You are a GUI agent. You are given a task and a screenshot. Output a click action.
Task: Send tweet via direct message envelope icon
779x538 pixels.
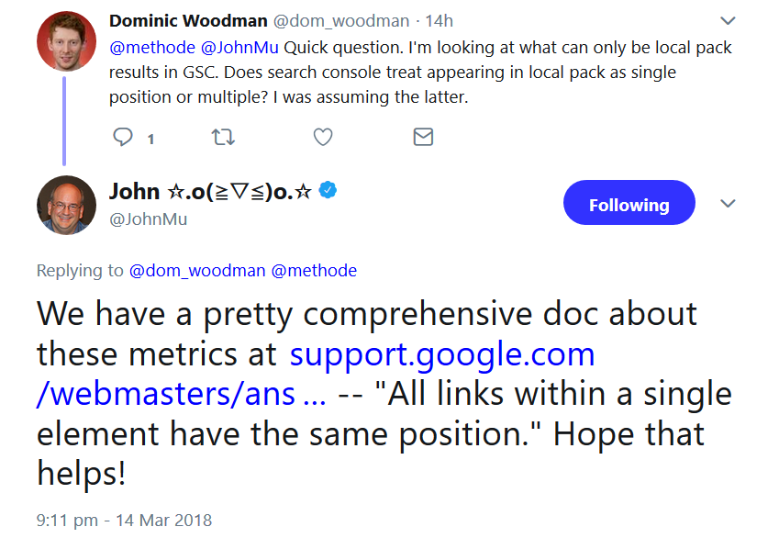coord(423,138)
